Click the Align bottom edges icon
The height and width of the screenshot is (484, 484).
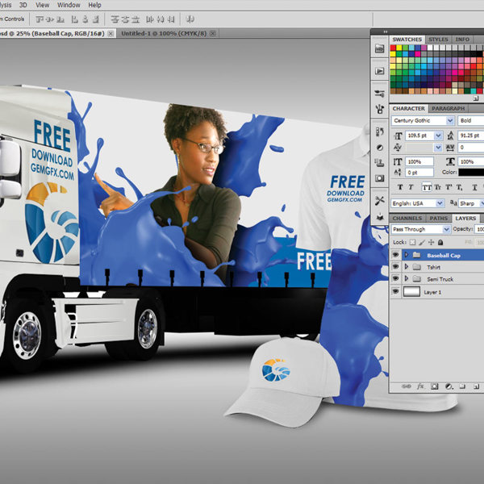tap(60, 19)
